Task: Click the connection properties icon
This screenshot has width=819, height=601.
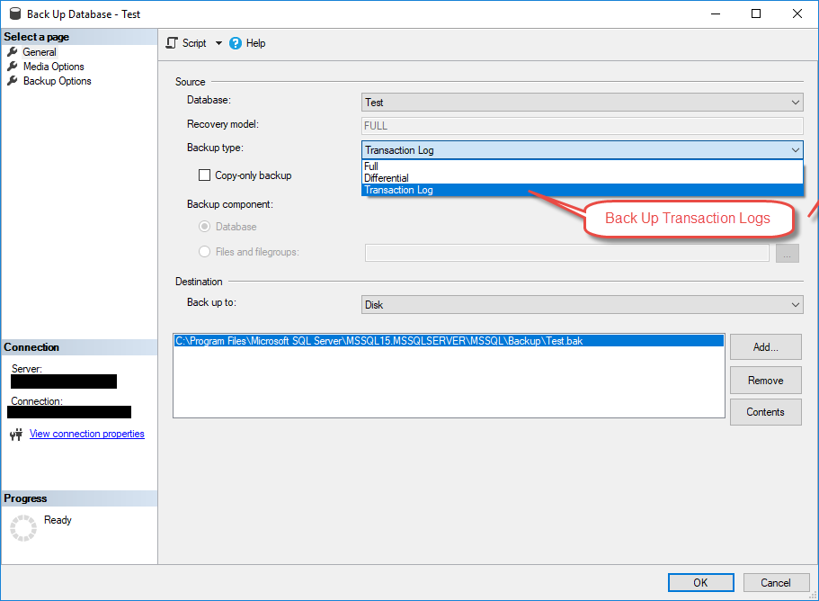Action: (15, 435)
